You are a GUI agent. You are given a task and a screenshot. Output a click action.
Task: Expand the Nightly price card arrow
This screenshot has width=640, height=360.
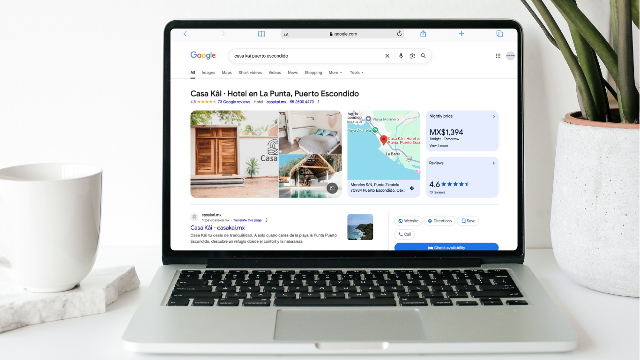[x=493, y=116]
